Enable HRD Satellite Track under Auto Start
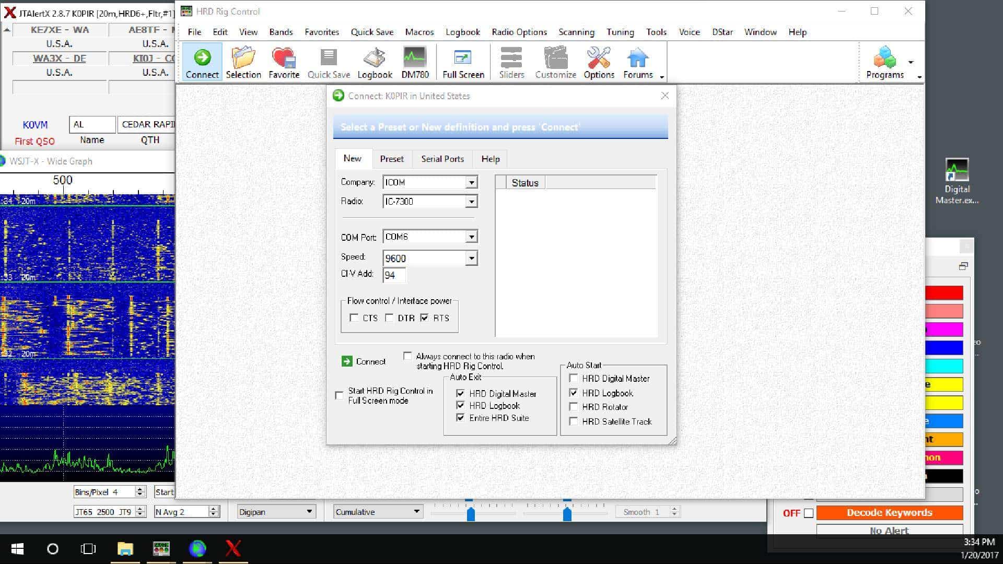Viewport: 1003px width, 564px height. 574,421
